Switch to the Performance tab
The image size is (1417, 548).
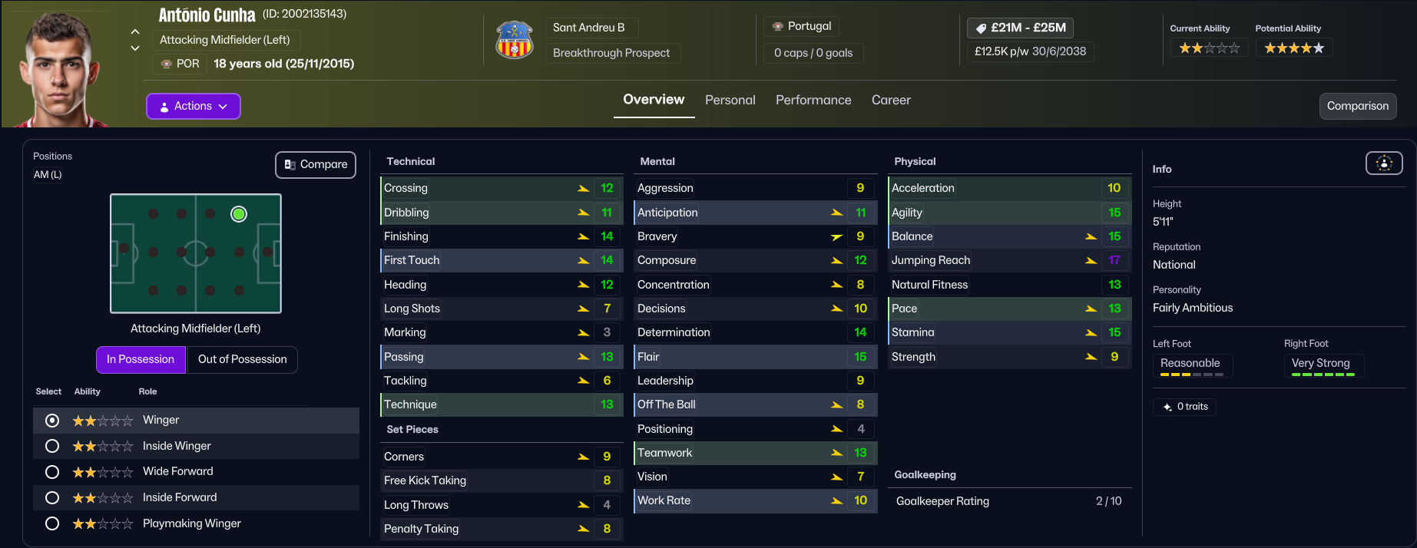(x=813, y=101)
